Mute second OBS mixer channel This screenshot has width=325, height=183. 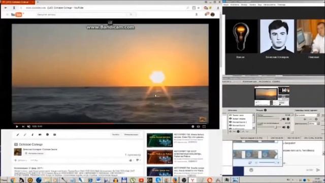point(284,127)
